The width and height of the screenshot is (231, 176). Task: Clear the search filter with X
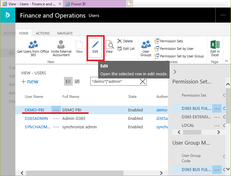tap(143, 81)
